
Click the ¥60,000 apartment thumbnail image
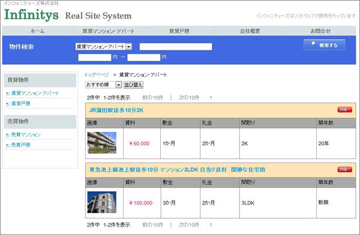[x=102, y=143]
